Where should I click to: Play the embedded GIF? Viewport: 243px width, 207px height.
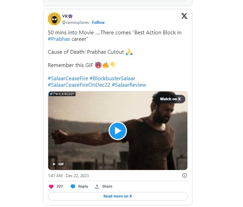[117, 131]
